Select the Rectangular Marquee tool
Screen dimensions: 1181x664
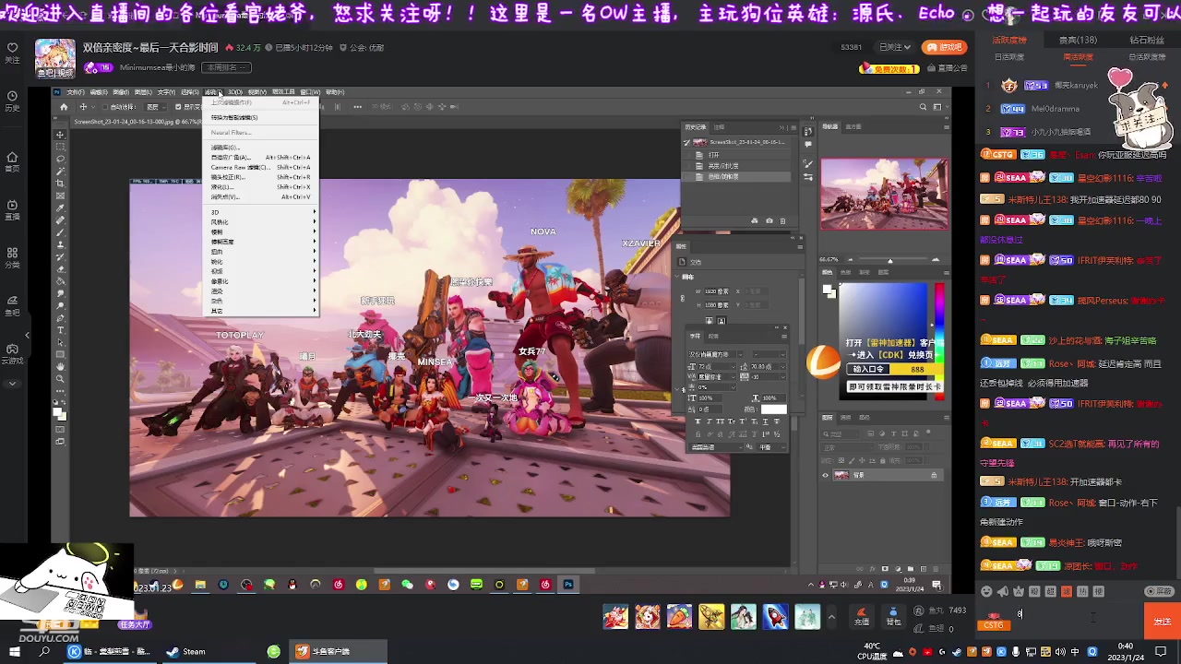(x=61, y=148)
